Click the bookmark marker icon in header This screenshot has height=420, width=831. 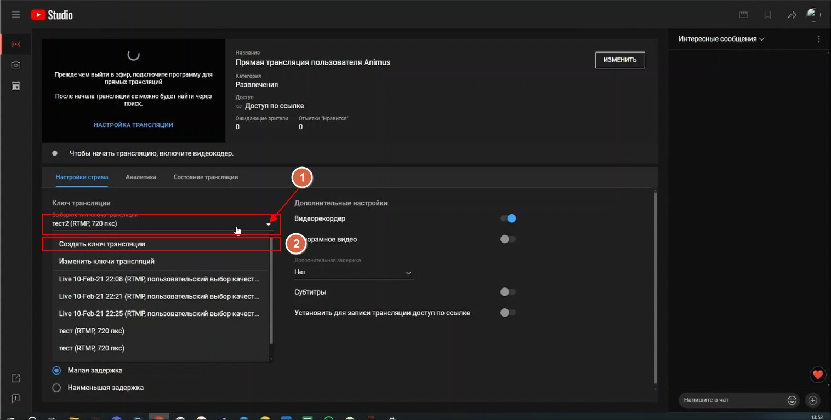click(x=768, y=15)
